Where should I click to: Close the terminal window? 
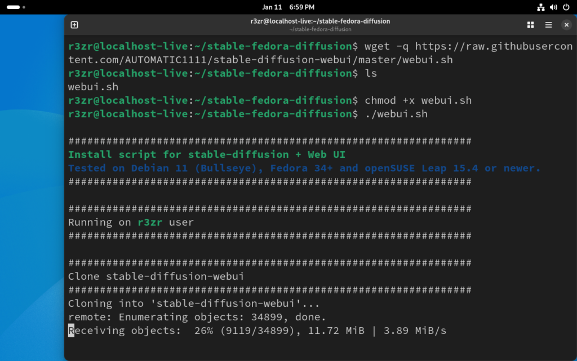566,25
